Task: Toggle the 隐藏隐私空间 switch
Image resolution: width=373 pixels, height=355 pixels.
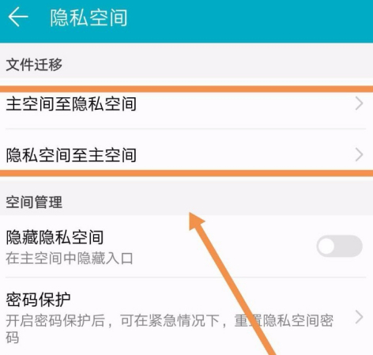Action: pos(340,246)
